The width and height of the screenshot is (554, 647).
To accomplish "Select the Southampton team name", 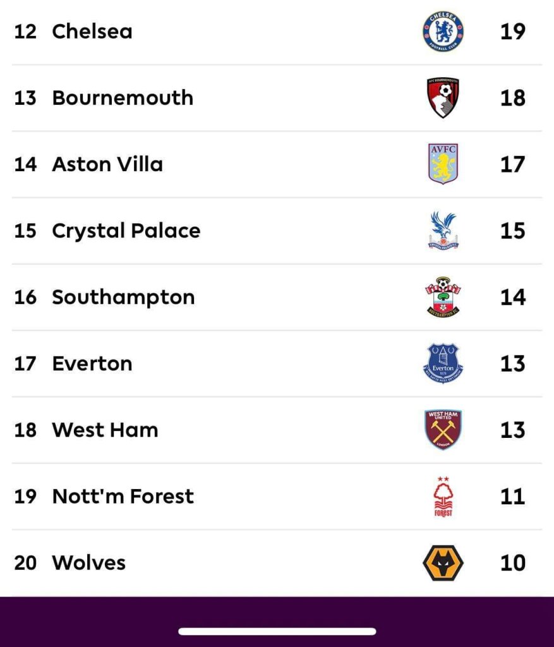I will pyautogui.click(x=123, y=297).
